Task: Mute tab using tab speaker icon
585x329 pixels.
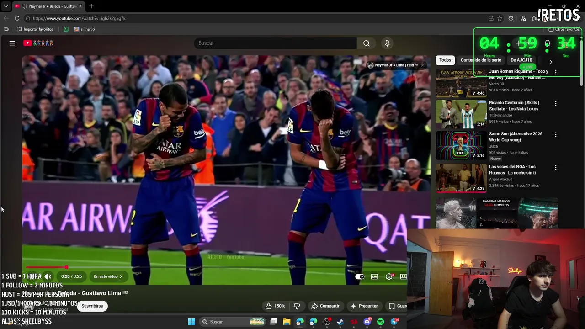Action: click(x=24, y=6)
